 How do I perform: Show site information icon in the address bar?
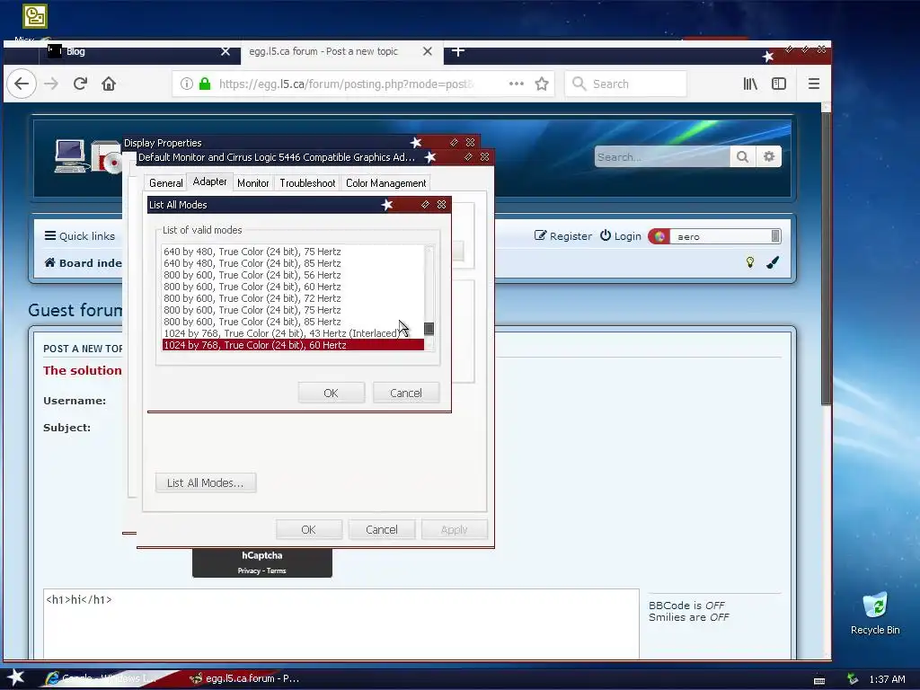(x=187, y=84)
